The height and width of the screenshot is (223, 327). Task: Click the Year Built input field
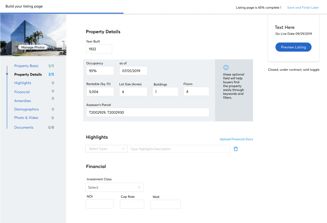[x=99, y=49]
